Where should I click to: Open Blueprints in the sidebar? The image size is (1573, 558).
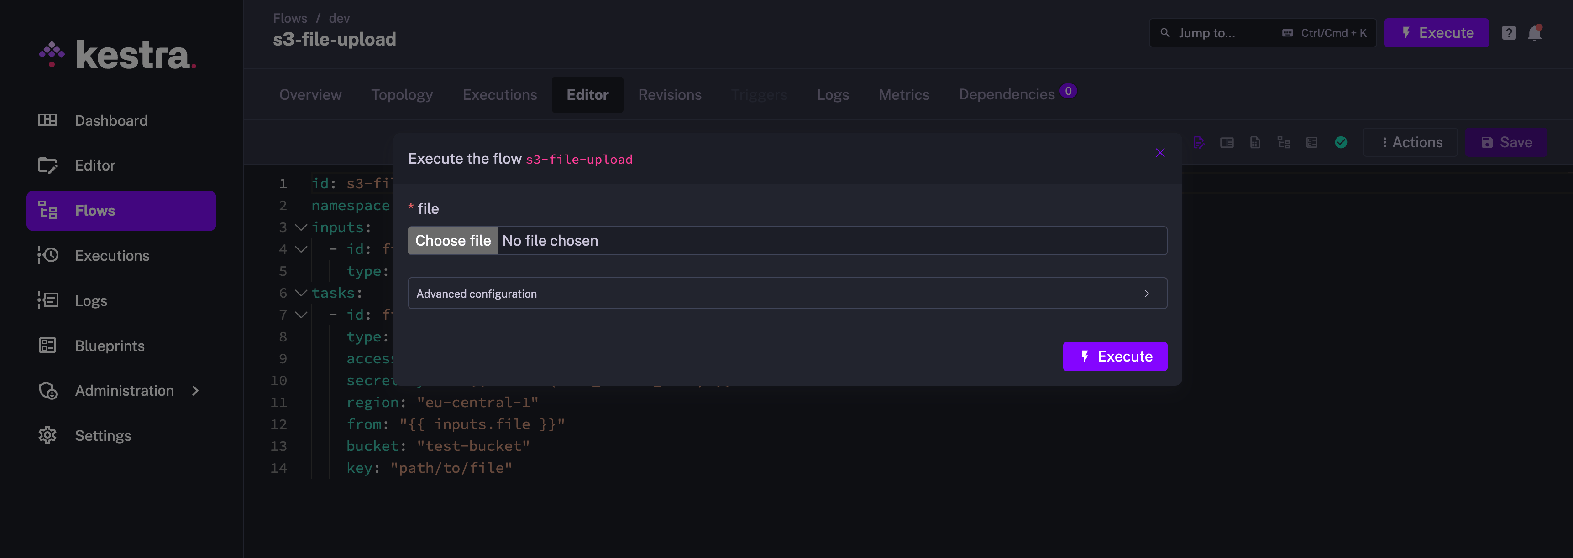[109, 346]
